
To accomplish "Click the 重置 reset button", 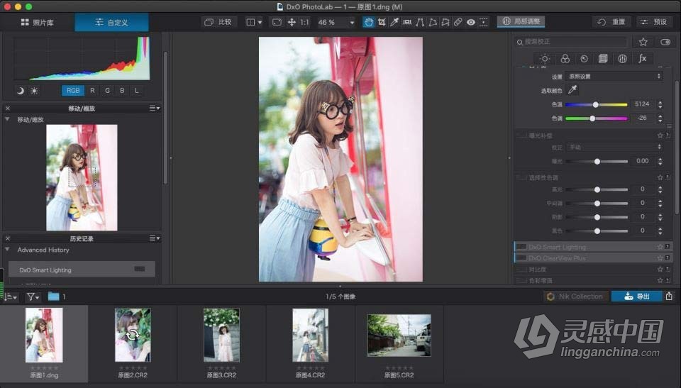I will coord(612,22).
